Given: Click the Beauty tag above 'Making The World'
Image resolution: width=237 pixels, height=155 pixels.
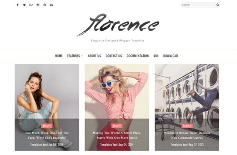Looking at the screenshot, I should (117, 126).
